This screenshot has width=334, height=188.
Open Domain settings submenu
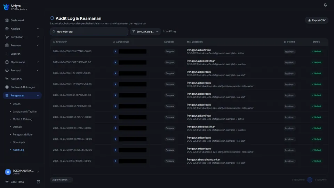point(17,127)
